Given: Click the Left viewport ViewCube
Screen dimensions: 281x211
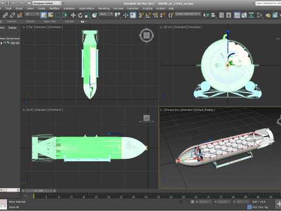Looking at the screenshot, I should pyautogui.click(x=146, y=118).
